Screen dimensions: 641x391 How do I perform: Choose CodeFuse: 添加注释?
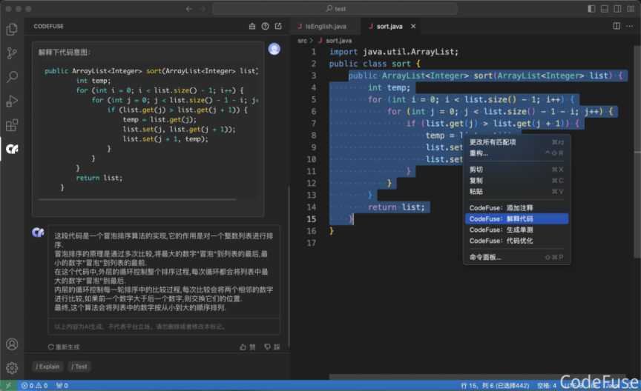pyautogui.click(x=516, y=208)
